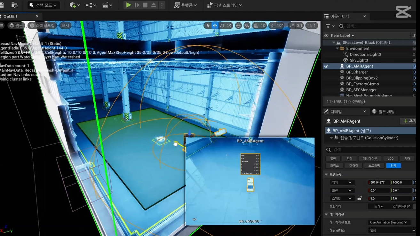420x236 pixels.
Task: Select the rotate gizmo tool
Action: 222,26
